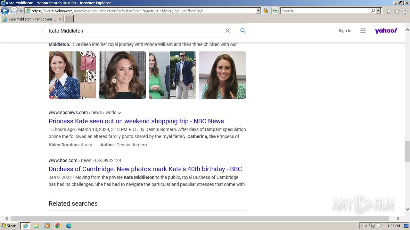Run search with the IE magnifier icon
410x230 pixels.
[x=373, y=11]
